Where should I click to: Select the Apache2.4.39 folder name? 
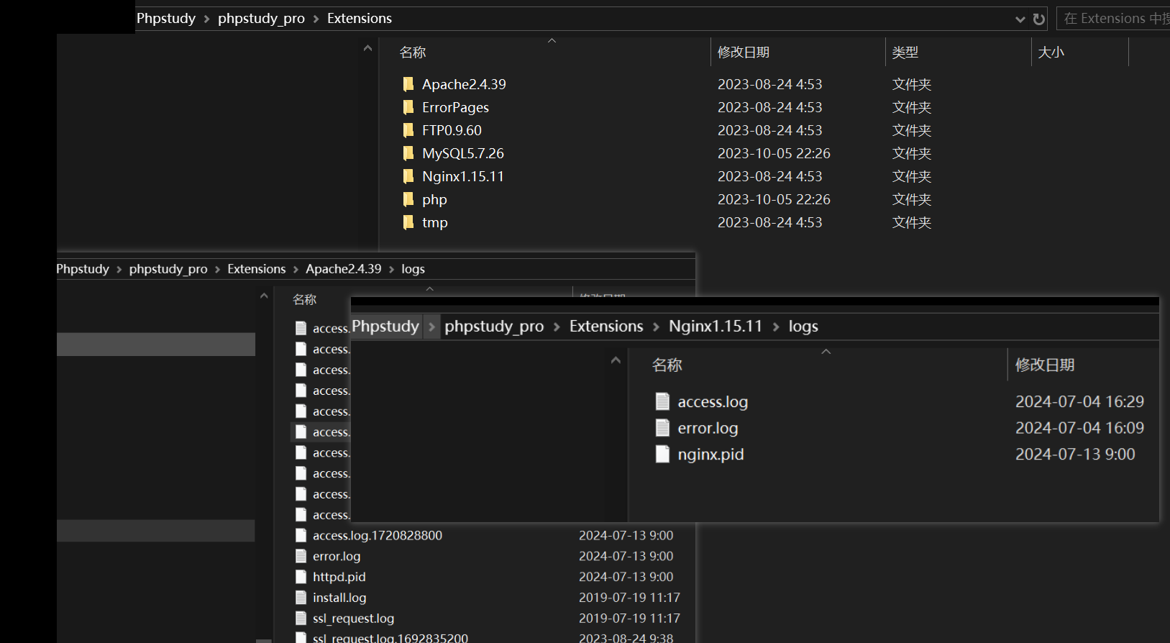pos(464,84)
